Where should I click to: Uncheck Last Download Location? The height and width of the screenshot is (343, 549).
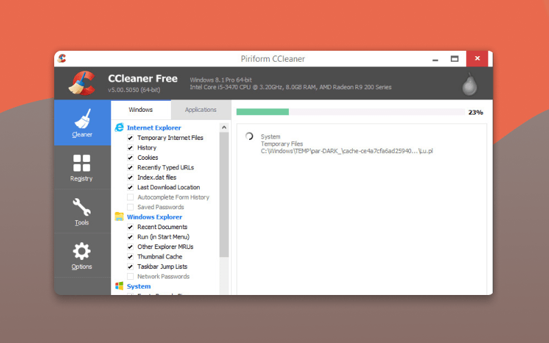point(130,187)
